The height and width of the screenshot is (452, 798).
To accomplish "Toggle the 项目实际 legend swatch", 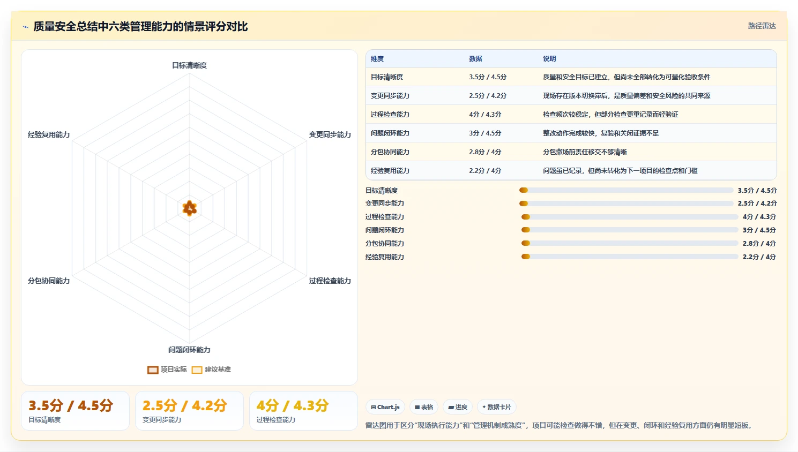I will pos(153,370).
